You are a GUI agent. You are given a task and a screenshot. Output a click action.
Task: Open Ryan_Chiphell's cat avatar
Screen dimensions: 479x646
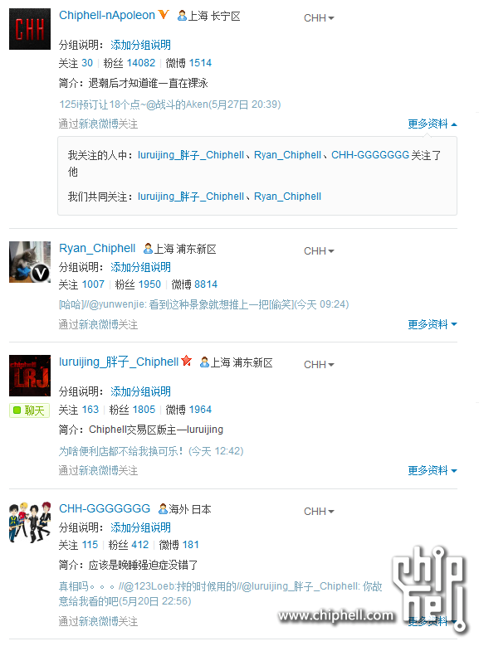click(x=30, y=262)
